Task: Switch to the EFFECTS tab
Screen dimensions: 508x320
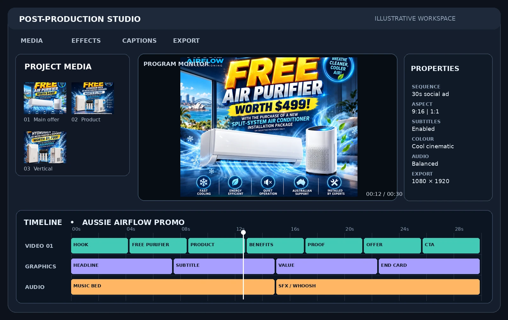Action: (x=86, y=41)
